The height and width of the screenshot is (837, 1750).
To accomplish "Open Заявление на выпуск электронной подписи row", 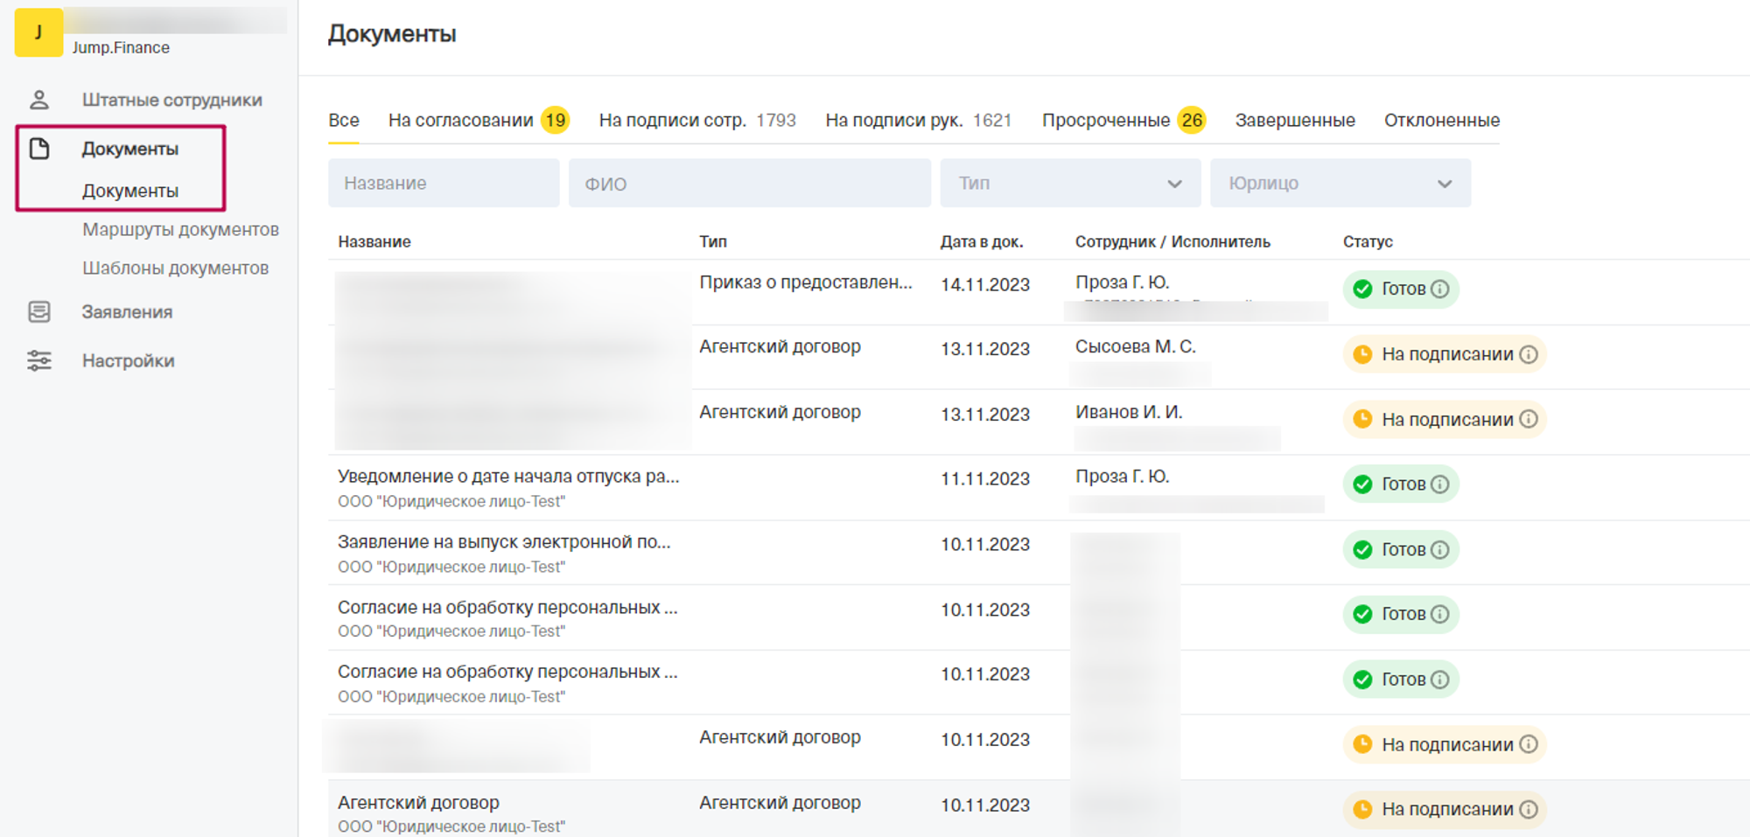I will [x=504, y=542].
